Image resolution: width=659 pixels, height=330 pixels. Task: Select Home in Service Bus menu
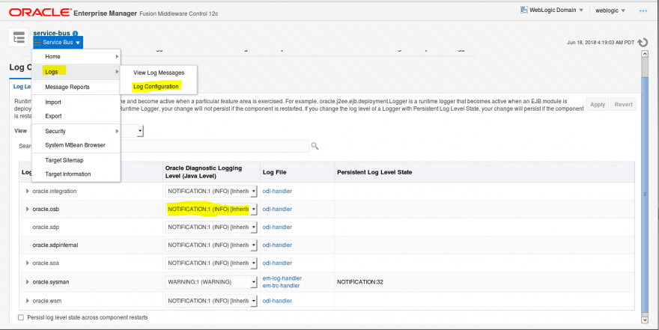tap(76, 56)
